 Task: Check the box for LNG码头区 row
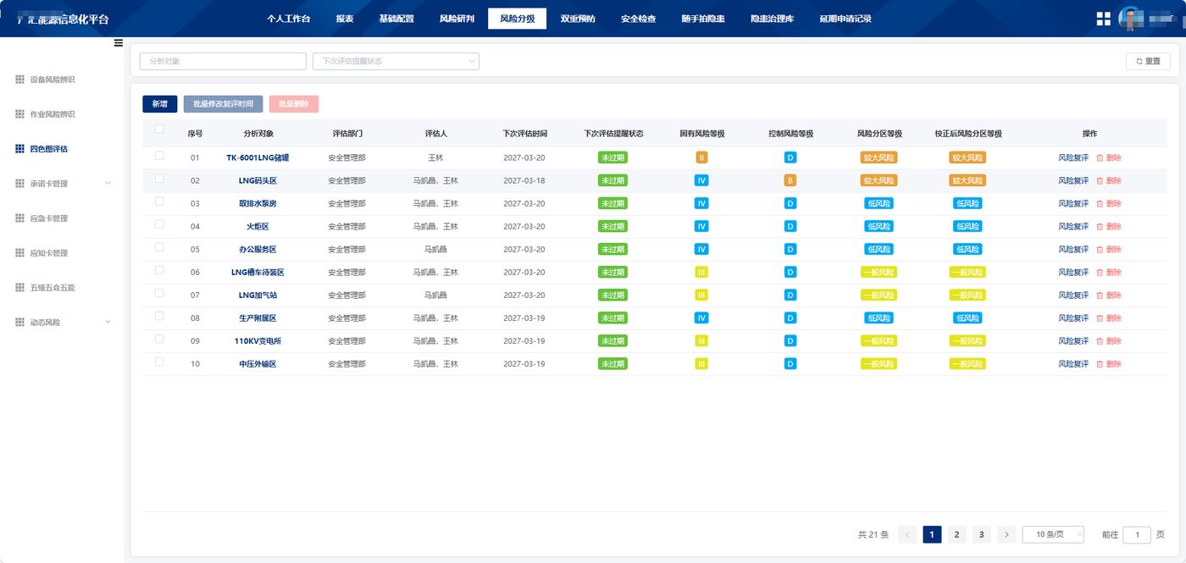click(159, 179)
